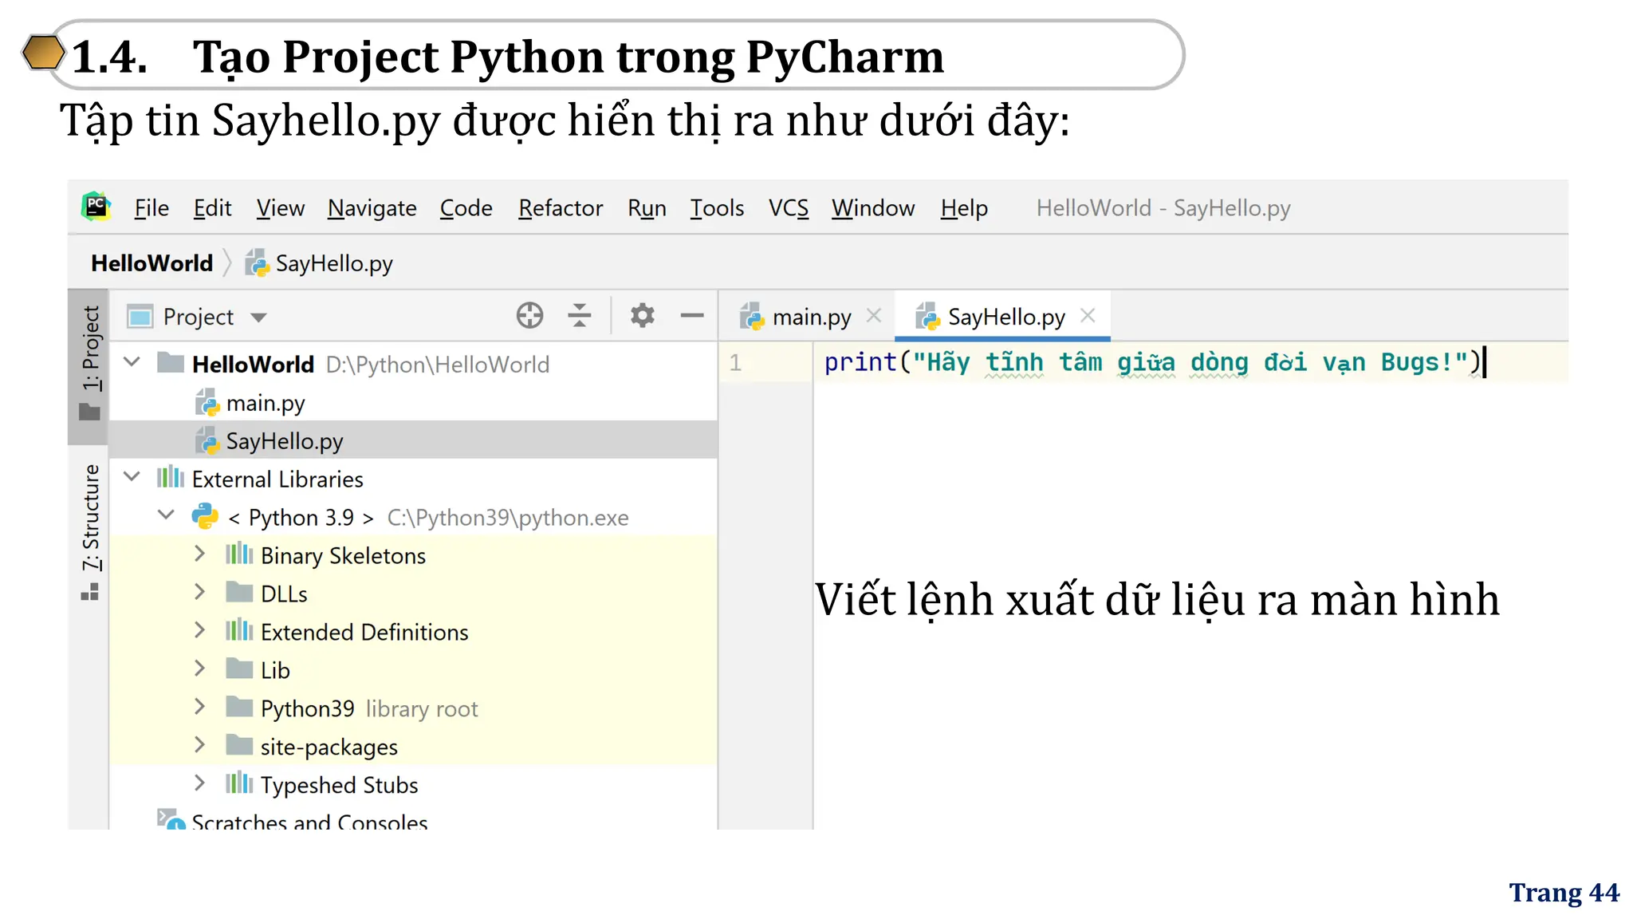
Task: Expand the Typeshed Stubs node
Action: (x=199, y=783)
